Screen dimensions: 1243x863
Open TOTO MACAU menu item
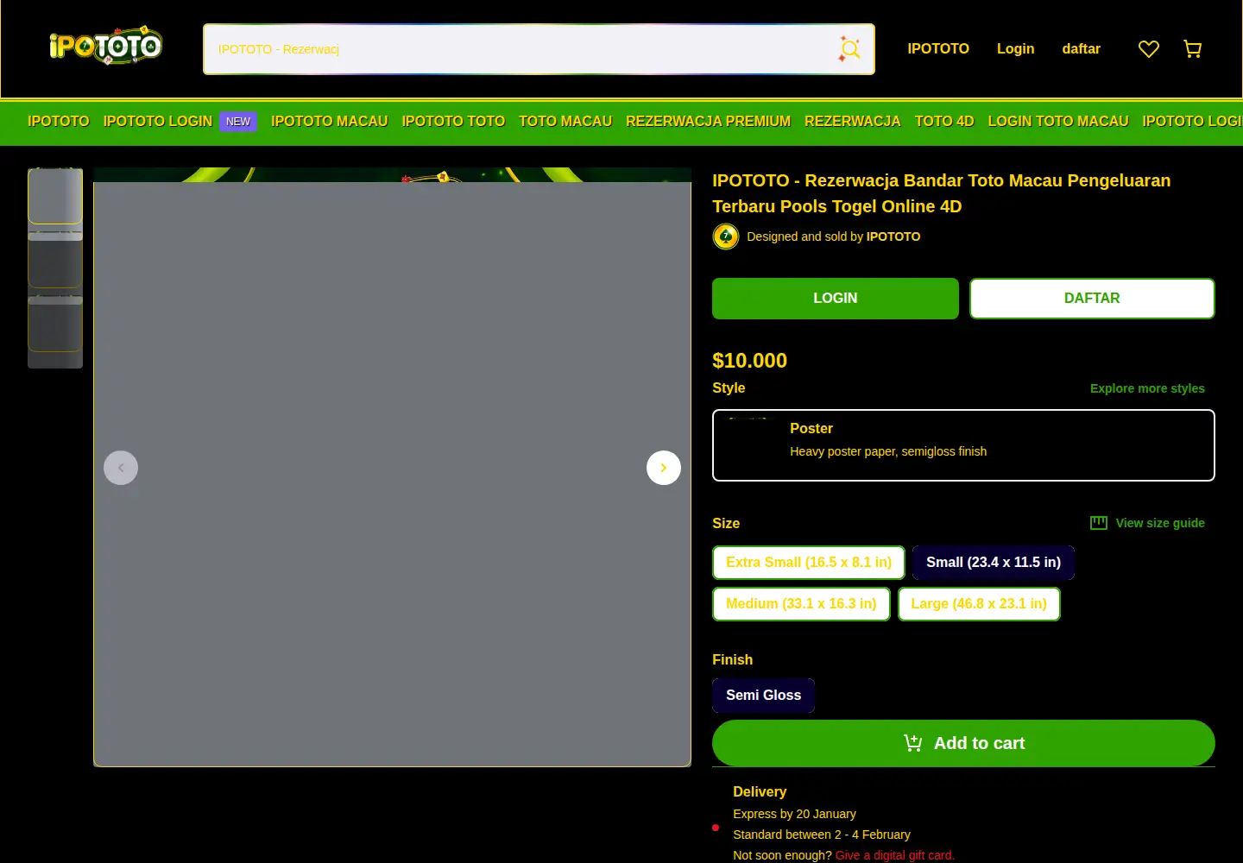tap(565, 122)
